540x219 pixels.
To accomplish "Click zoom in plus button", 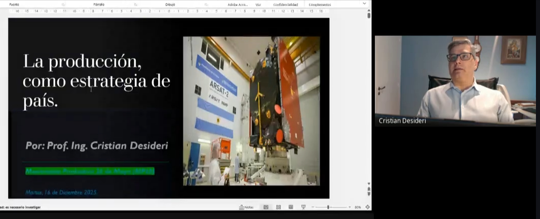I will pyautogui.click(x=349, y=207).
